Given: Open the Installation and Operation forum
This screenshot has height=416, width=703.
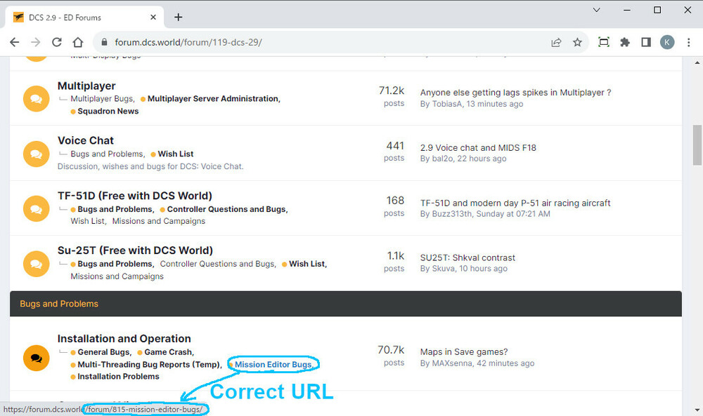Looking at the screenshot, I should point(124,339).
